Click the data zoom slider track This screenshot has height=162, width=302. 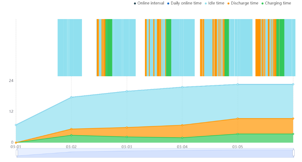(x=155, y=153)
